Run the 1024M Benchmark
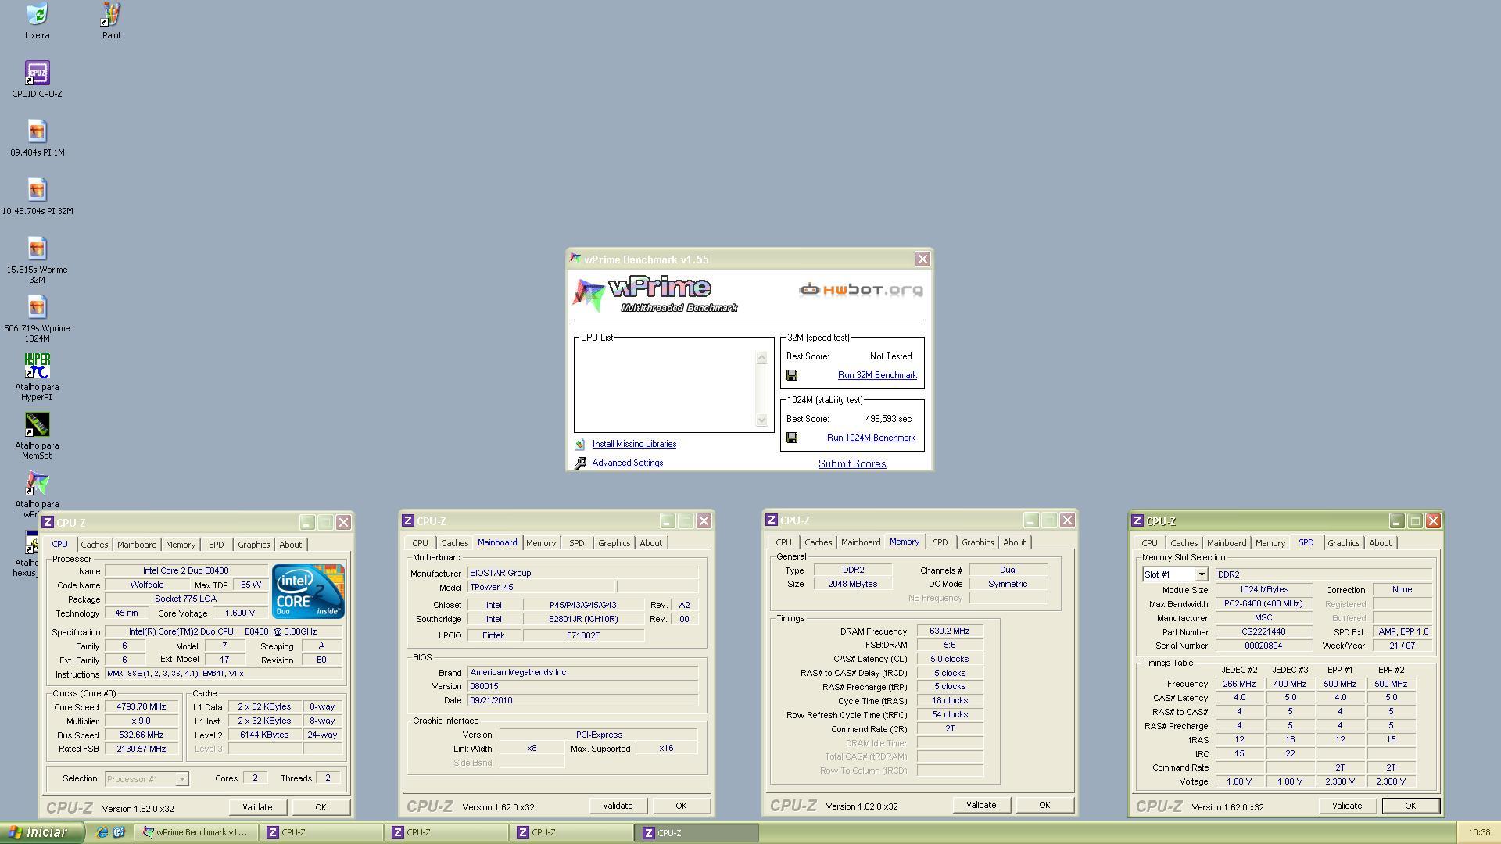 tap(871, 438)
